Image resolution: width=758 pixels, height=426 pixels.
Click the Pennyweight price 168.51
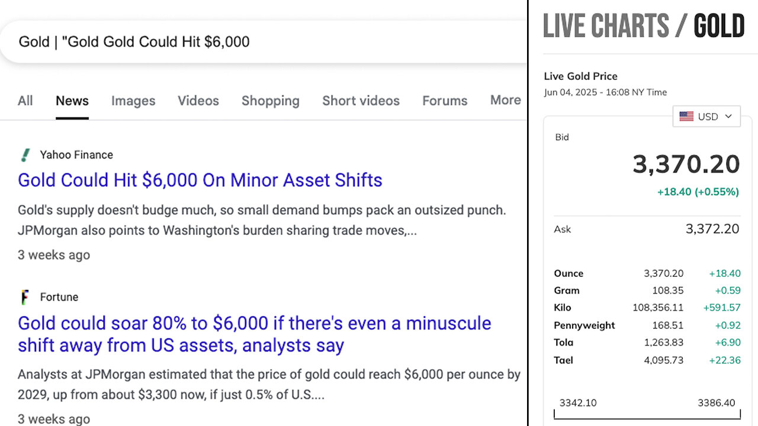(x=668, y=325)
